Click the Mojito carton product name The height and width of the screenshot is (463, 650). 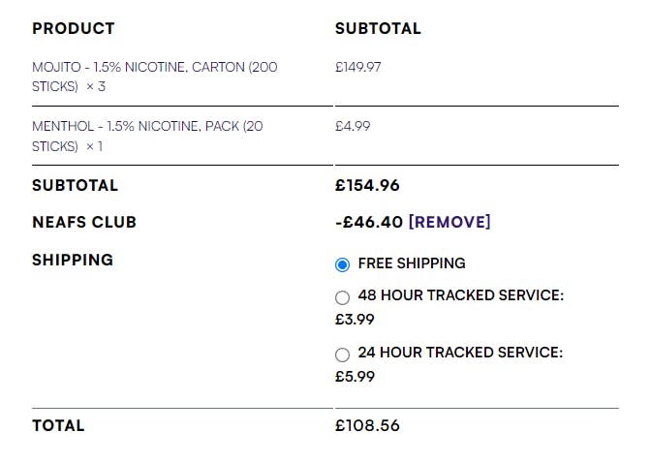point(155,77)
